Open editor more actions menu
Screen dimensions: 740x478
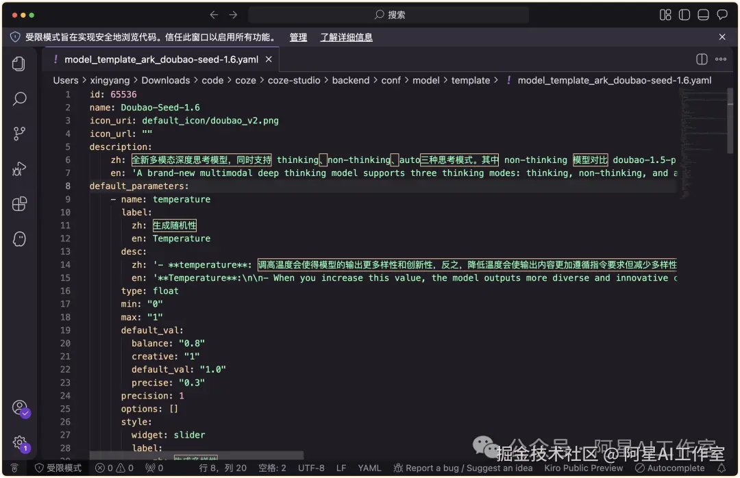coord(721,59)
